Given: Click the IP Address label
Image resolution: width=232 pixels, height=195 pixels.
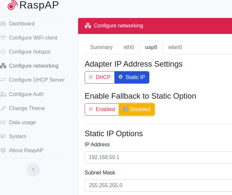Looking at the screenshot, I should (x=97, y=145).
